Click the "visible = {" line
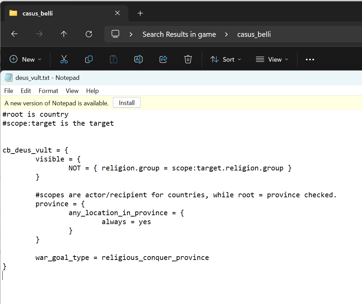Image resolution: width=362 pixels, height=304 pixels. [x=58, y=159]
